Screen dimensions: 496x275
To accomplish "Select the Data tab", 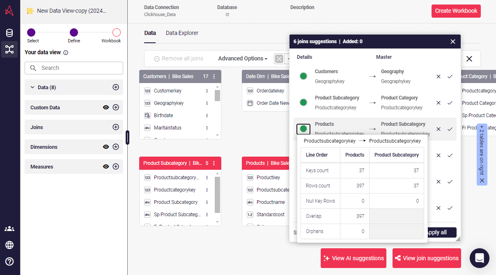I will pyautogui.click(x=150, y=33).
